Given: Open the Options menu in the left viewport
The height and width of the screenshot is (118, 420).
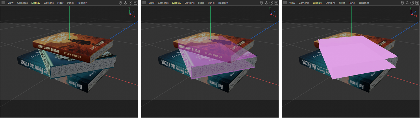Looking at the screenshot, I should tap(49, 3).
